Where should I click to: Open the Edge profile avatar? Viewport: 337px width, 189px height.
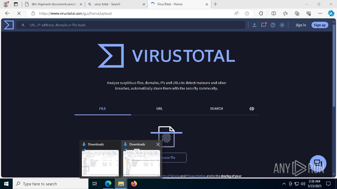(x=6, y=4)
